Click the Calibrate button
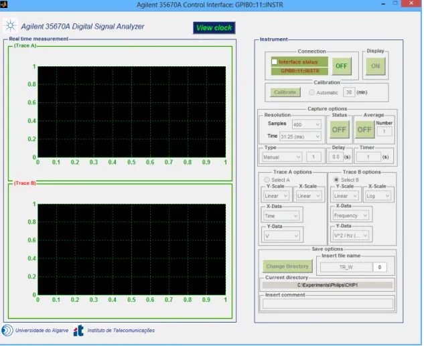The width and height of the screenshot is (424, 346). [285, 92]
